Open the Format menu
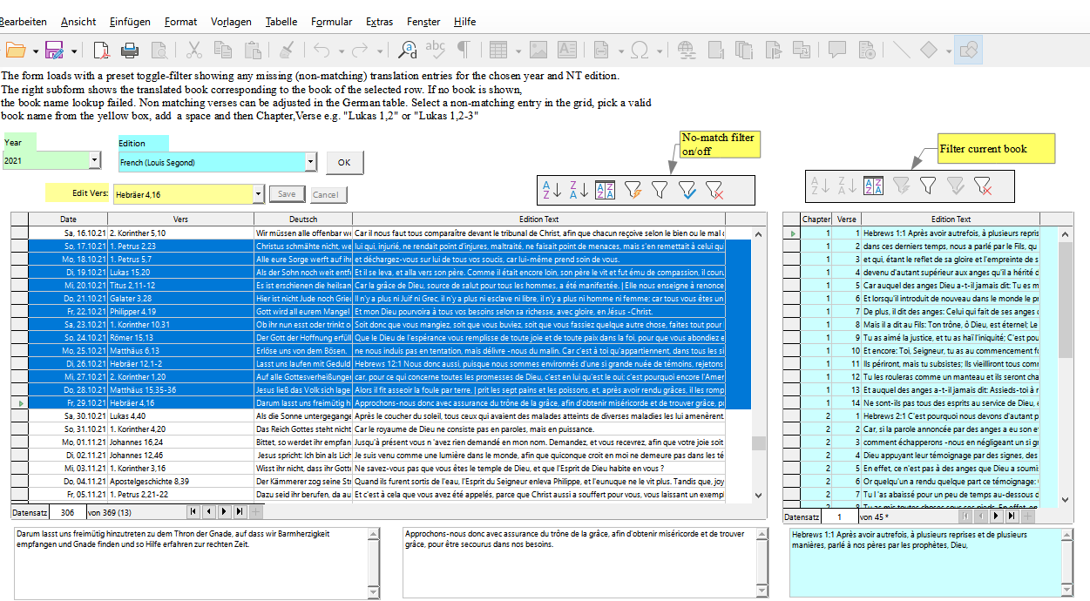 [x=180, y=22]
